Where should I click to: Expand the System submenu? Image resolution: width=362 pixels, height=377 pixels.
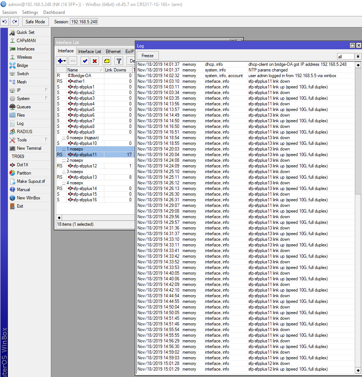(23, 99)
